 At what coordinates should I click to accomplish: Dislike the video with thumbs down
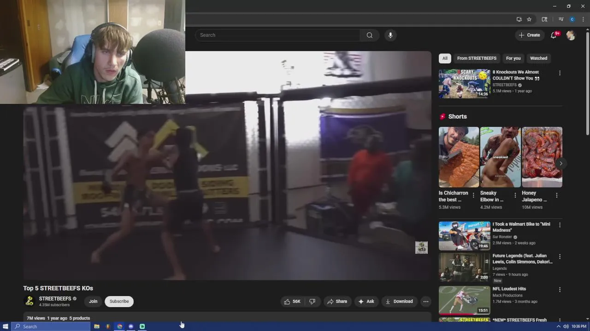[312, 302]
